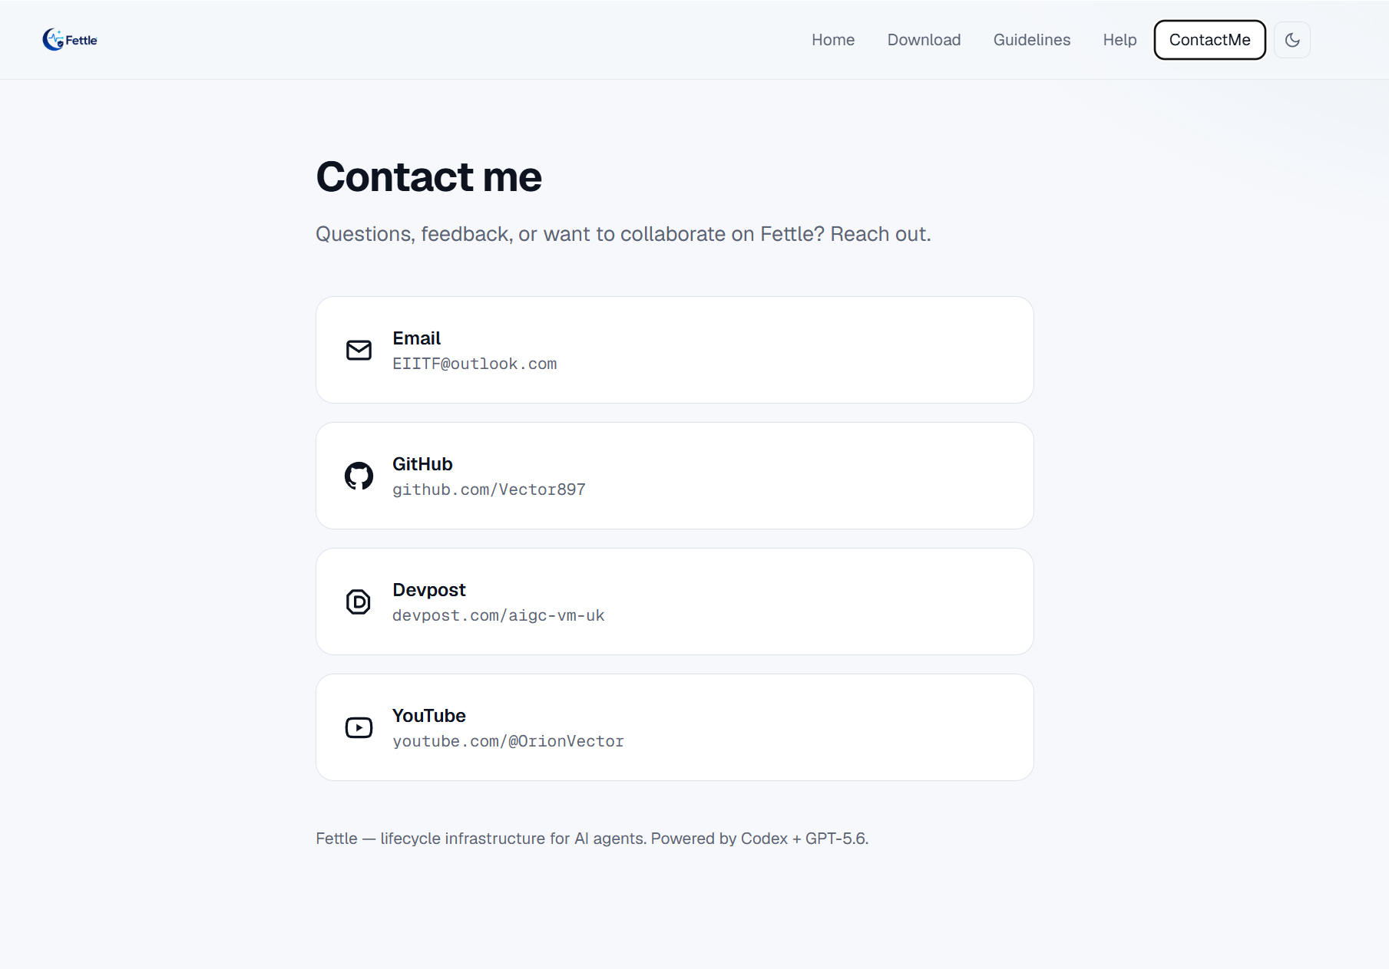Open the Help nav item

[x=1119, y=40]
